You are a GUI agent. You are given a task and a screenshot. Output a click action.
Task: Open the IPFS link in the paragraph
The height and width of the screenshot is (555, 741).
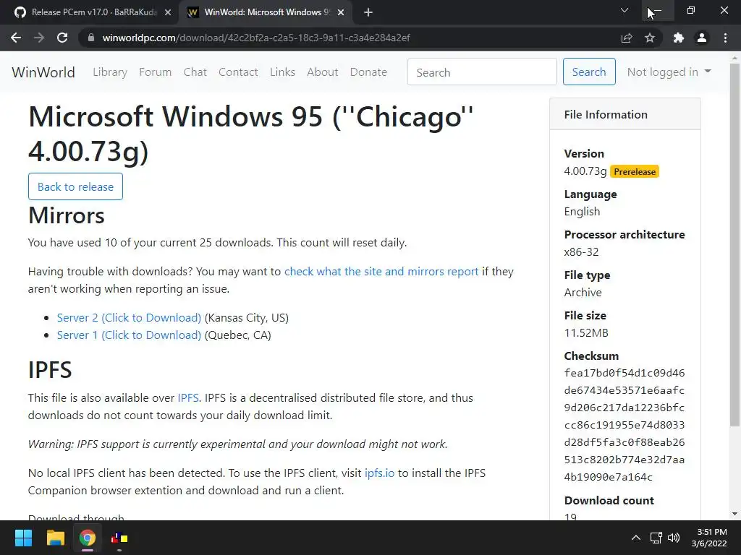[188, 398]
